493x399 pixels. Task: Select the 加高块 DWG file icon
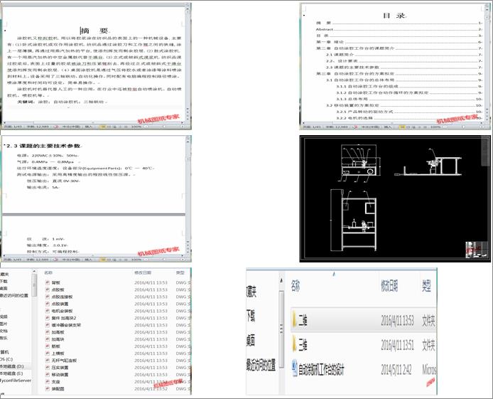tap(48, 339)
